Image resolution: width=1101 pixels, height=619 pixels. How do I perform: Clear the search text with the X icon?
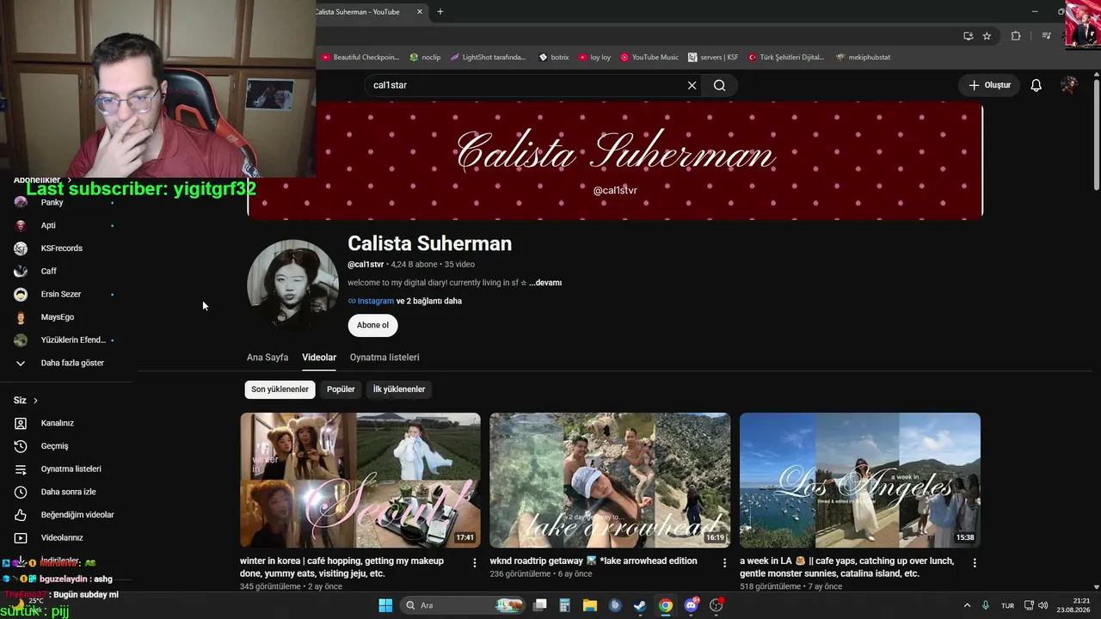[692, 85]
